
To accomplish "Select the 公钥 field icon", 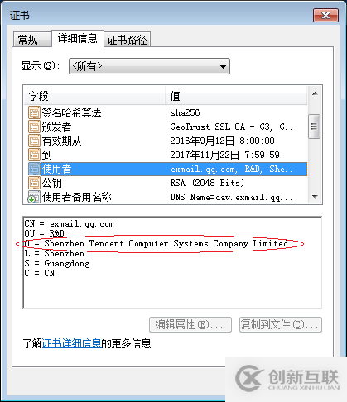I will [34, 183].
